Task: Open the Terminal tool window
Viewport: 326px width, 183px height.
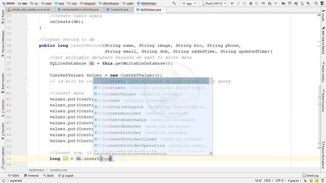Action: (x=31, y=175)
